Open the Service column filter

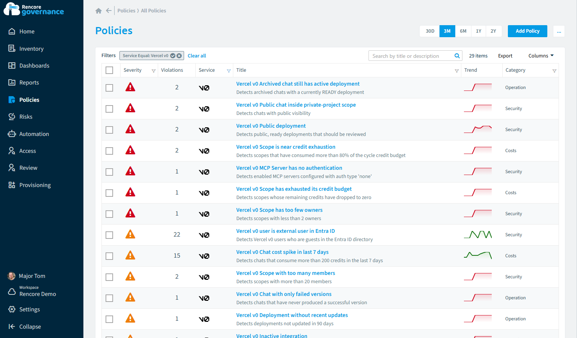(x=229, y=71)
